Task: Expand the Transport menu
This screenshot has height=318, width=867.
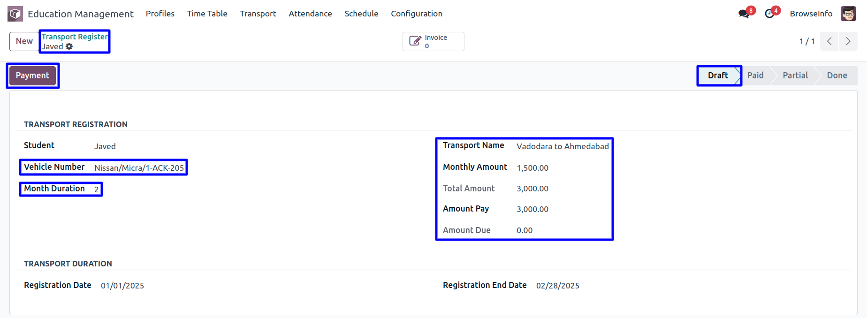Action: (x=258, y=14)
